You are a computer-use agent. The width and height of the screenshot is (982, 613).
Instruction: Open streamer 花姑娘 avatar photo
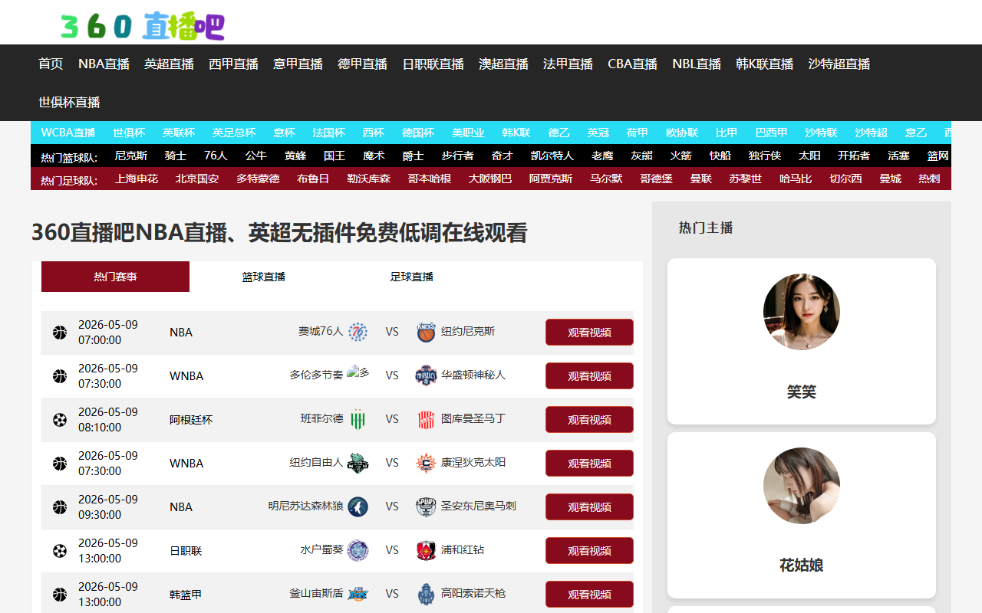point(802,486)
